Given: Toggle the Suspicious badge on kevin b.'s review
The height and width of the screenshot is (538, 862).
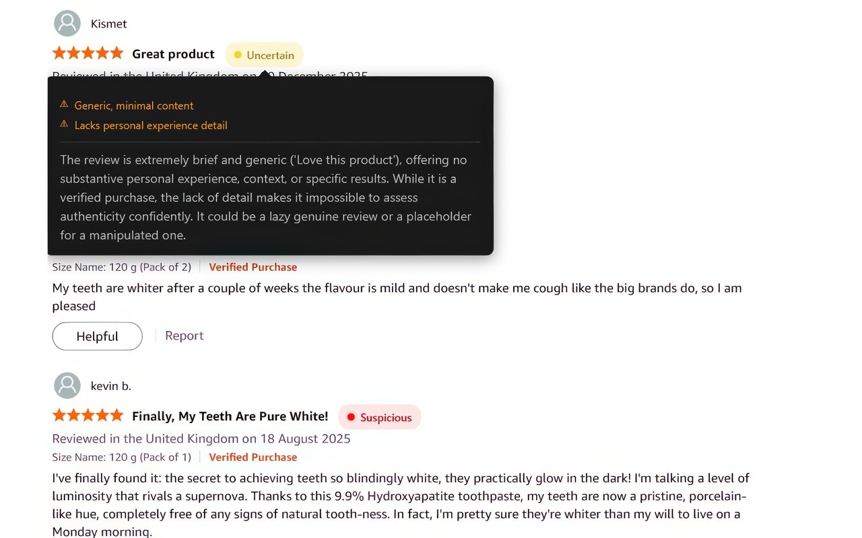Looking at the screenshot, I should point(379,417).
